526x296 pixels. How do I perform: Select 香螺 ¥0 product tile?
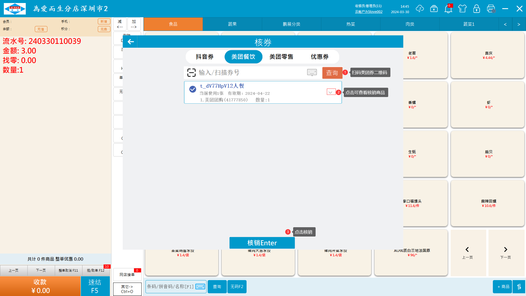[x=425, y=104]
